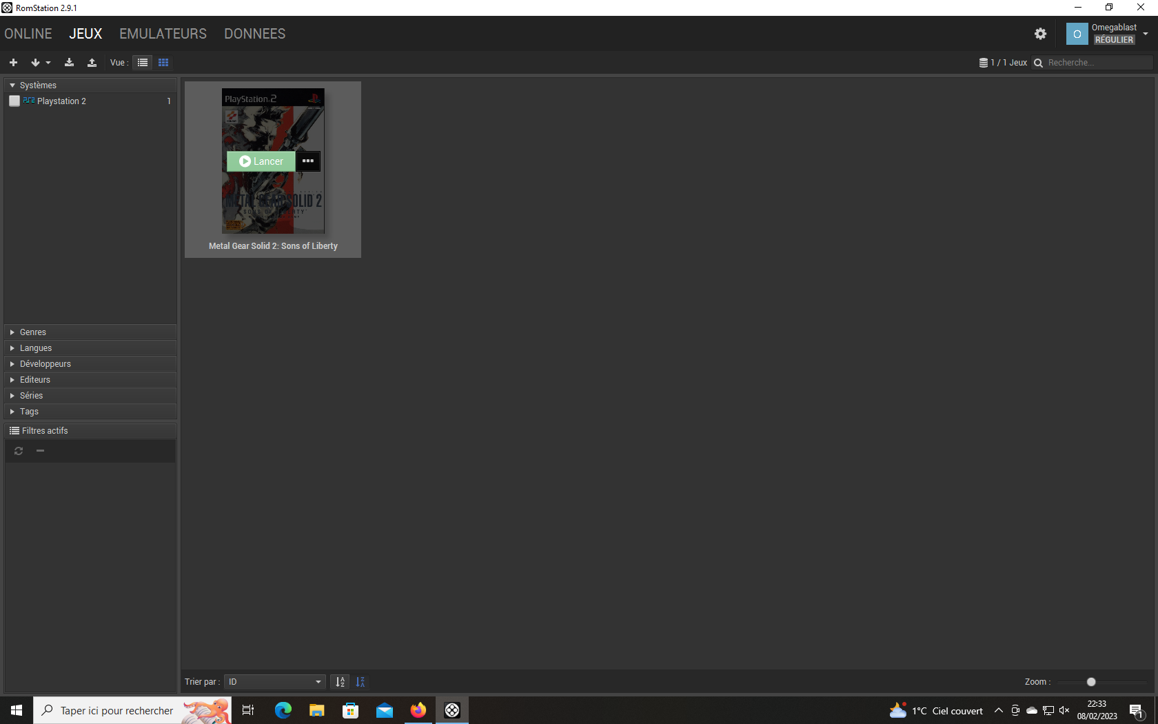Click the Filtres actifs header
The image size is (1158, 724).
[x=90, y=431]
